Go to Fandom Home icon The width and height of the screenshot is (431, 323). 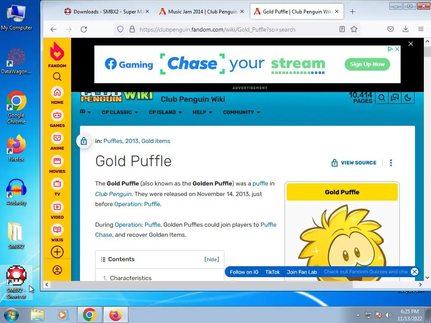(57, 92)
